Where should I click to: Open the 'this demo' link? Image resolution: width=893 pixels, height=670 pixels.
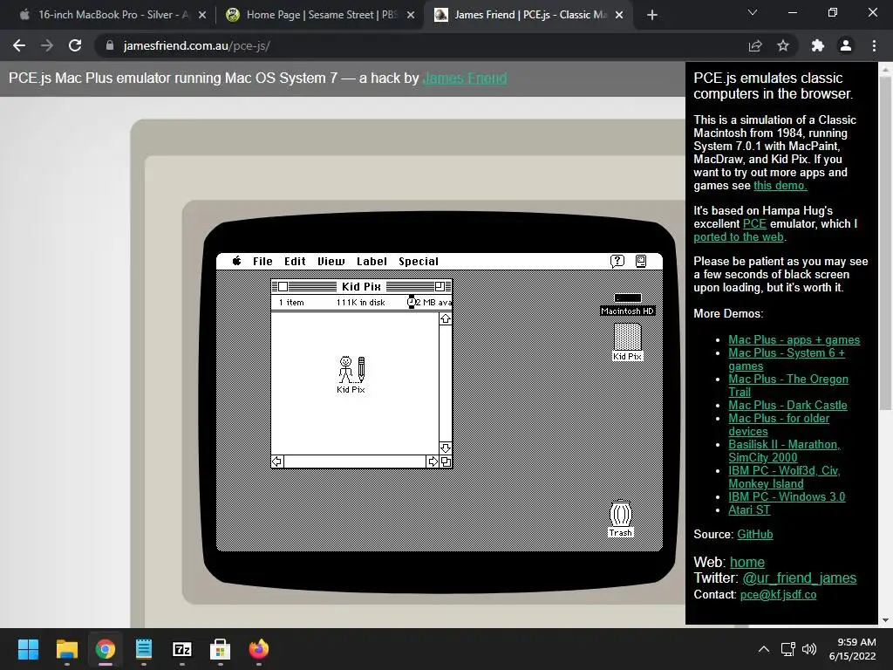point(780,185)
